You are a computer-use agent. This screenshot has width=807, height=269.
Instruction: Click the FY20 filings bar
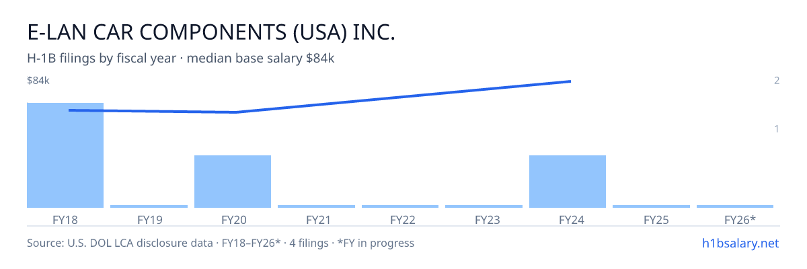coord(233,182)
